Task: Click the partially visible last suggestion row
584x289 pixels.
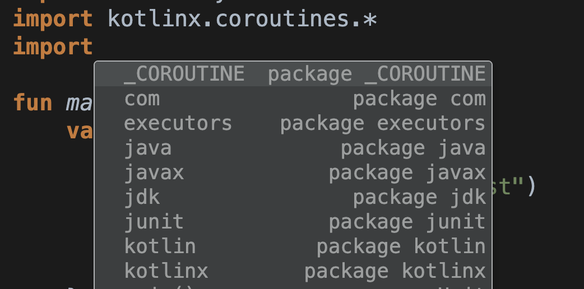Action: coord(293,286)
